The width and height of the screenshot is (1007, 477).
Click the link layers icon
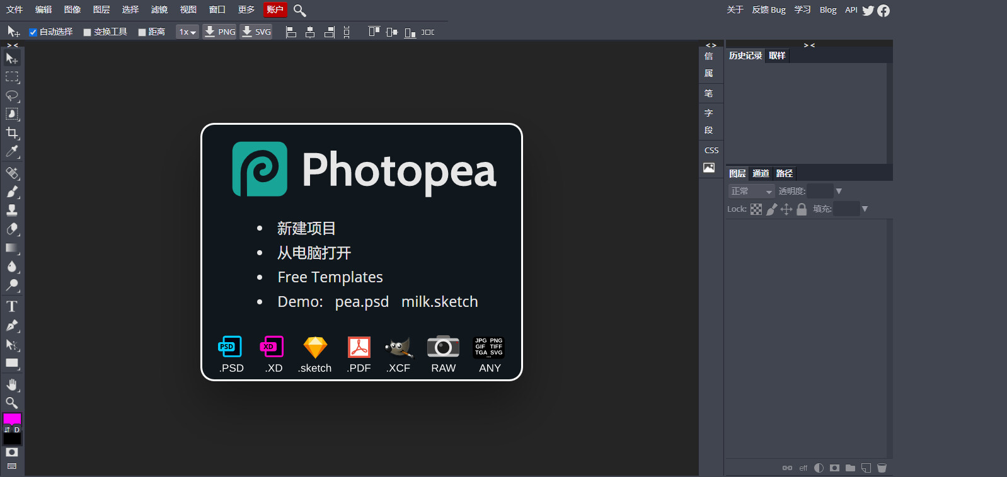click(x=787, y=468)
